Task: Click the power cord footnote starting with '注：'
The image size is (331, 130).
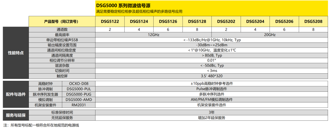Action: 41,126
